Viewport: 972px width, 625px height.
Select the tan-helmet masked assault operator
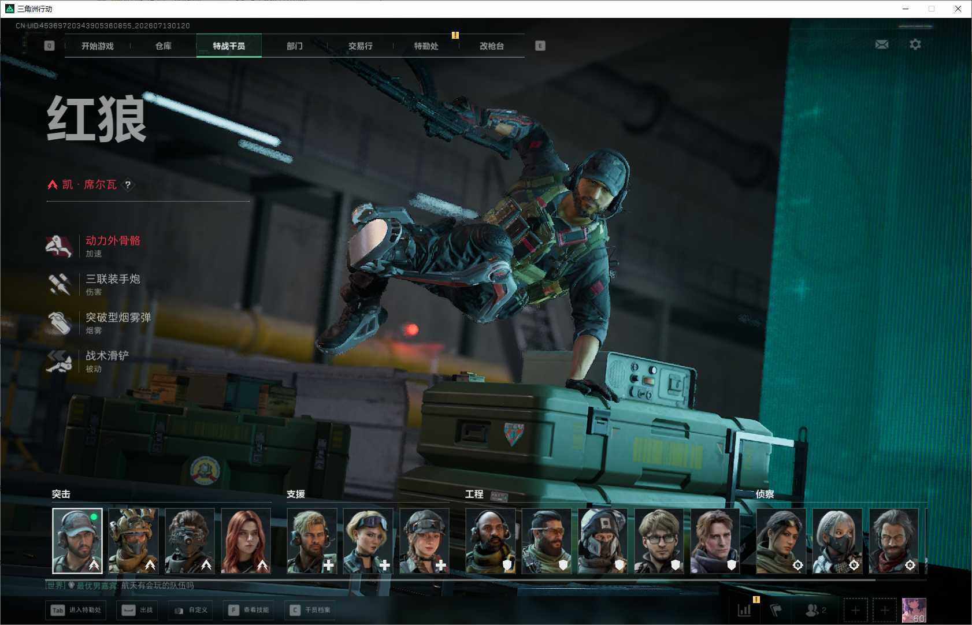point(133,541)
